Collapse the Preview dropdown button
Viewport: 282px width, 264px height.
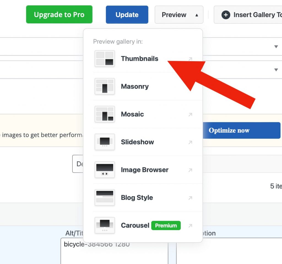click(x=179, y=15)
